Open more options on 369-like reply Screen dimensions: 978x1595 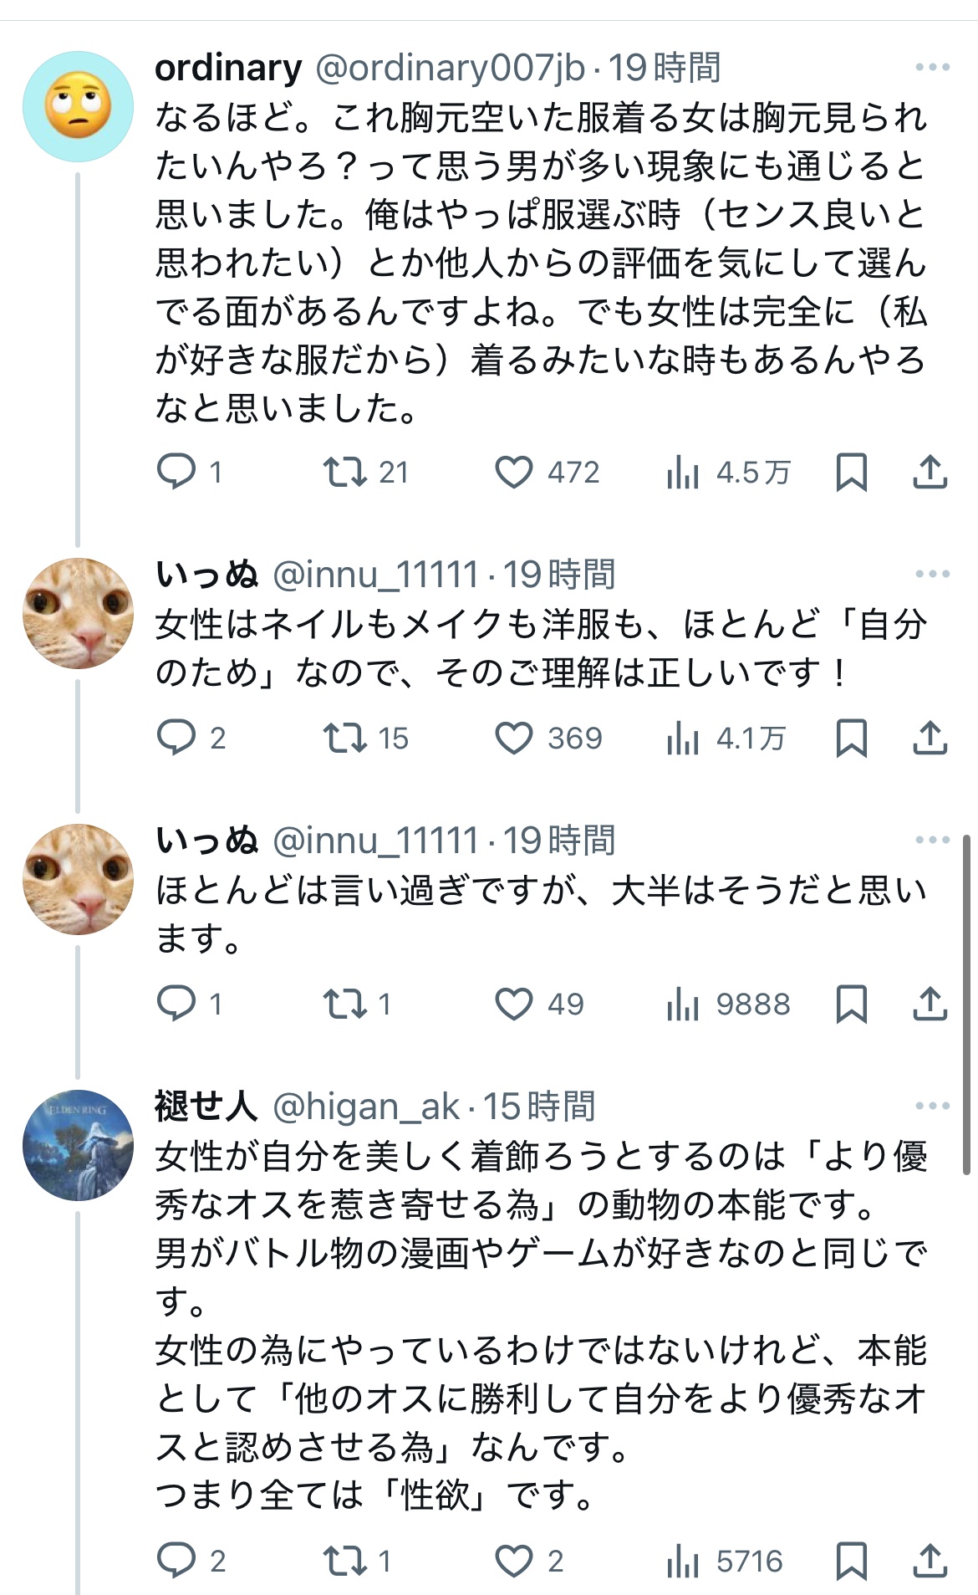tap(932, 574)
